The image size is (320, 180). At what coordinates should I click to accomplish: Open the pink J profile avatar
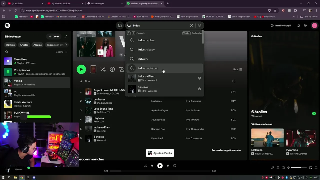tap(314, 25)
